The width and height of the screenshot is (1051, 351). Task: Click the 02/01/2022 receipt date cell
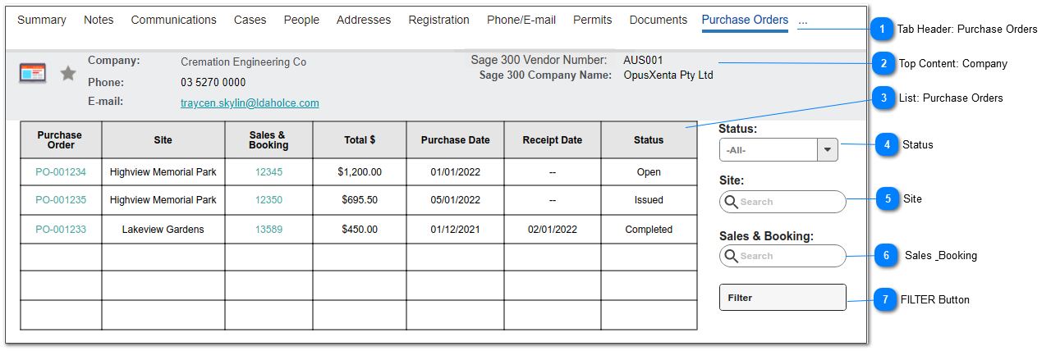point(553,230)
